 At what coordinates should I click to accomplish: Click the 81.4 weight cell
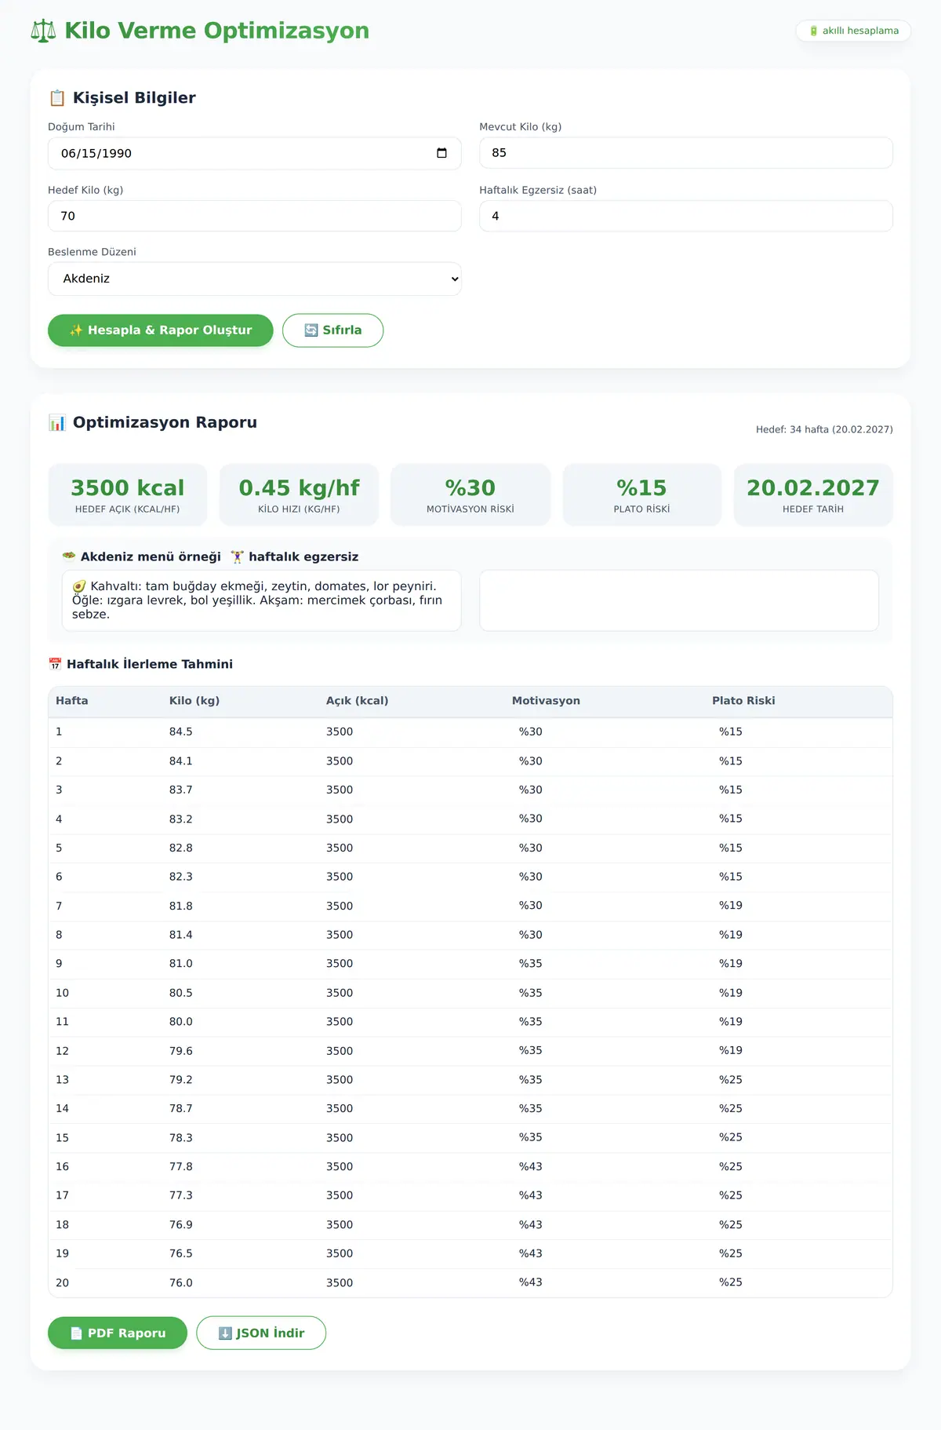tap(181, 935)
